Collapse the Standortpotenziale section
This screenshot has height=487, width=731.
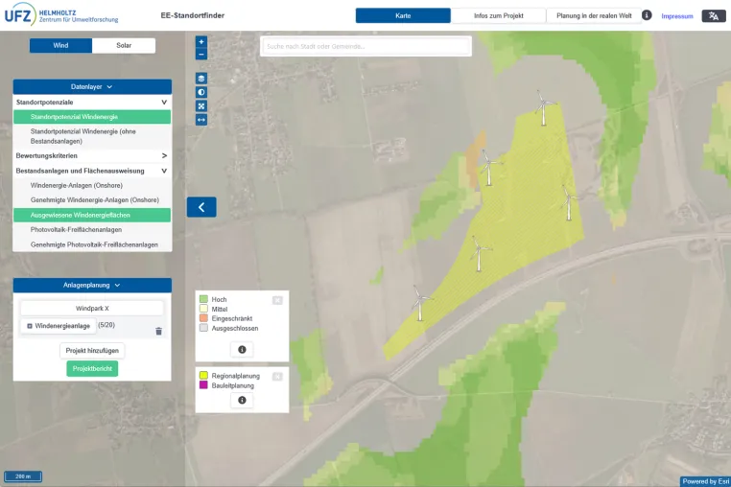[92, 102]
